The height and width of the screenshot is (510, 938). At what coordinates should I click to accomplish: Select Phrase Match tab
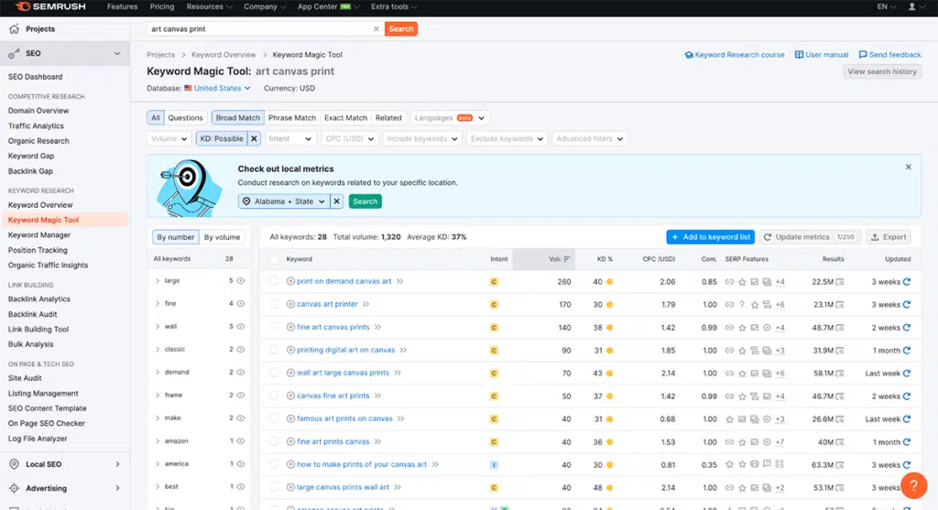292,118
